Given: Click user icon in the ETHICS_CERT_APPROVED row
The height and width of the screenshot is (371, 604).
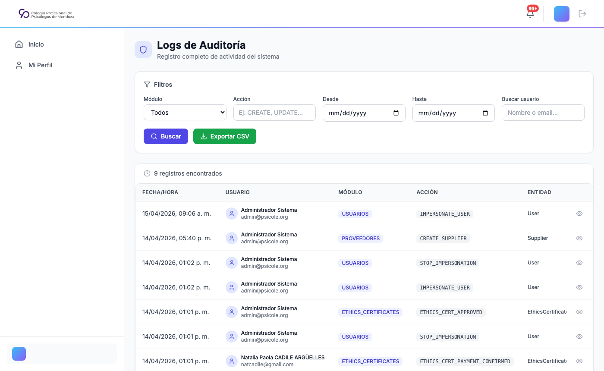Looking at the screenshot, I should [232, 312].
